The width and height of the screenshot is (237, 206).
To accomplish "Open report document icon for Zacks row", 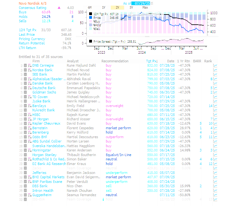I will pyautogui.click(x=25, y=168).
